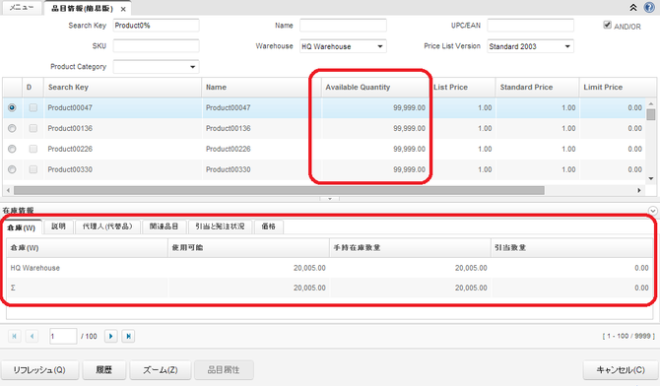The width and height of the screenshot is (660, 386).
Task: Focus the SKU input field
Action: pos(157,46)
